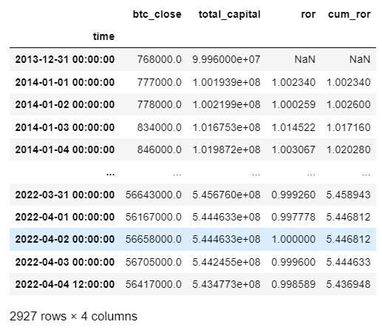The image size is (382, 330).
Task: Click btc_close value 56167000.0
Action: tap(154, 217)
